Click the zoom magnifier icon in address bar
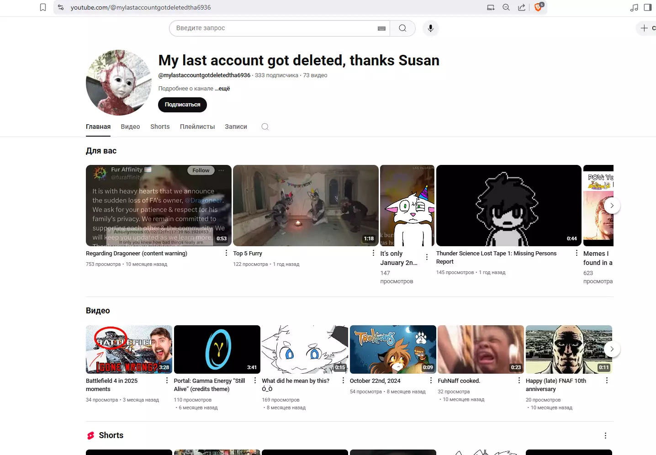Image resolution: width=656 pixels, height=455 pixels. [506, 7]
